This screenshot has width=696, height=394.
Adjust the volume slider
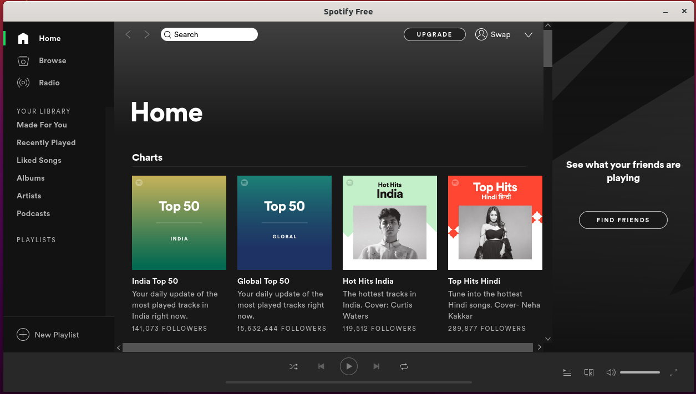(640, 372)
